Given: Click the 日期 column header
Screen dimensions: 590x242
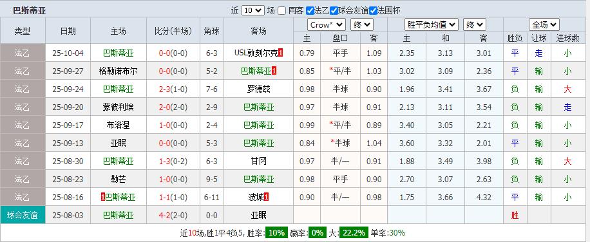Looking at the screenshot, I should [x=68, y=31].
